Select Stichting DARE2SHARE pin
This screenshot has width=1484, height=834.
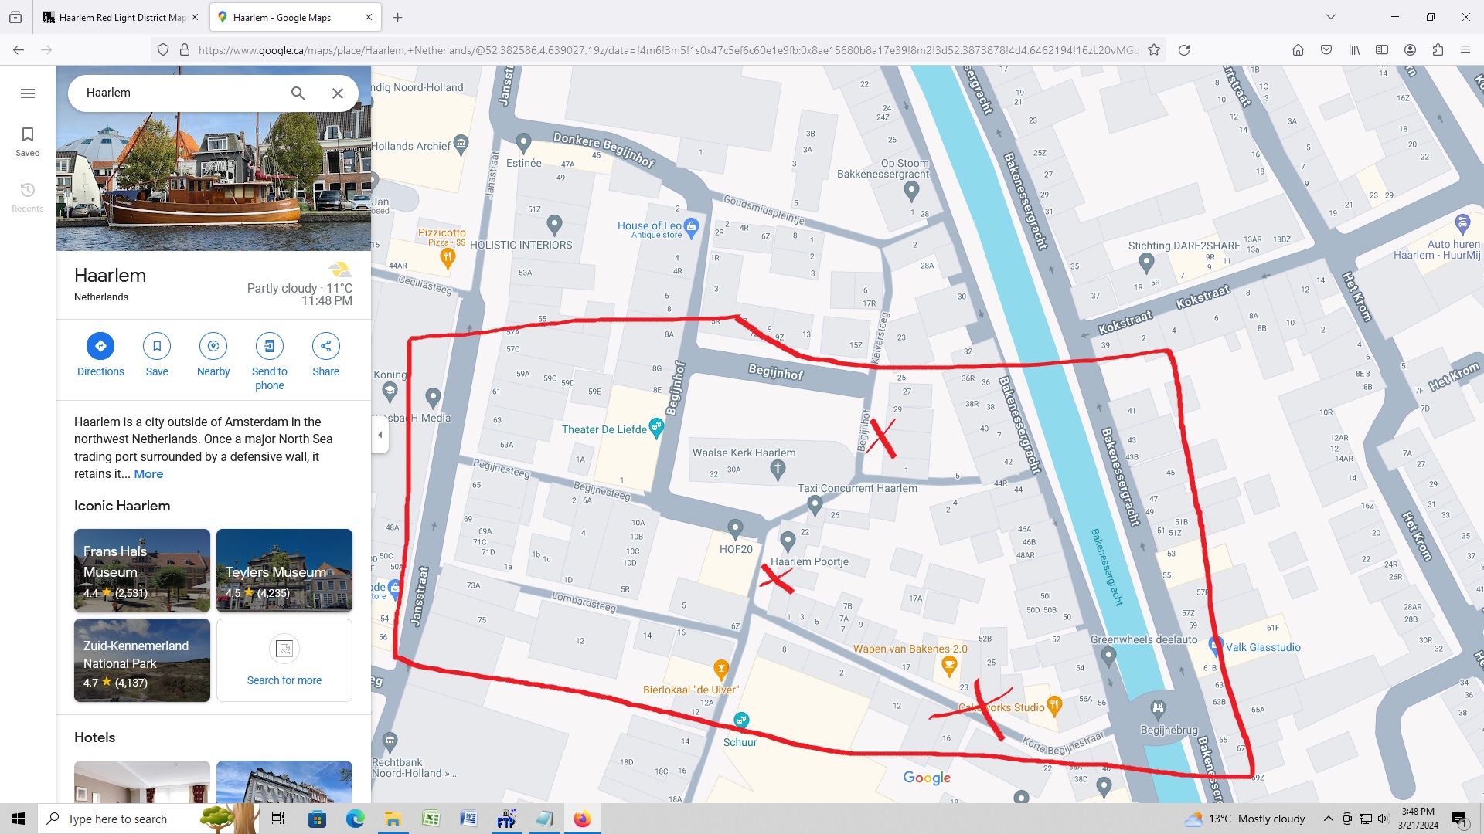[1146, 263]
